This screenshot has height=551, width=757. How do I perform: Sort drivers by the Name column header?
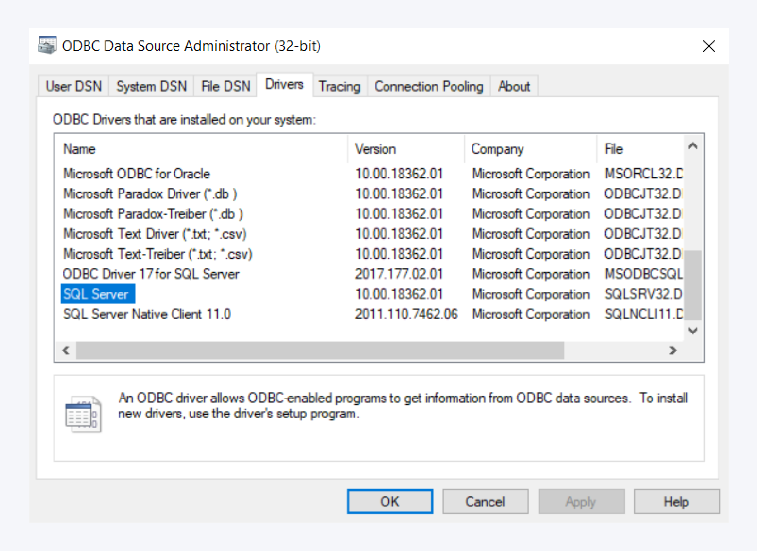(79, 149)
